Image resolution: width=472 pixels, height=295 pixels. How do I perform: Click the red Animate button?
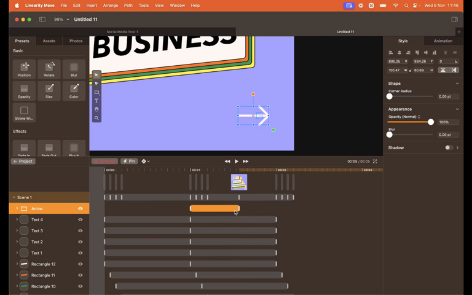point(104,162)
